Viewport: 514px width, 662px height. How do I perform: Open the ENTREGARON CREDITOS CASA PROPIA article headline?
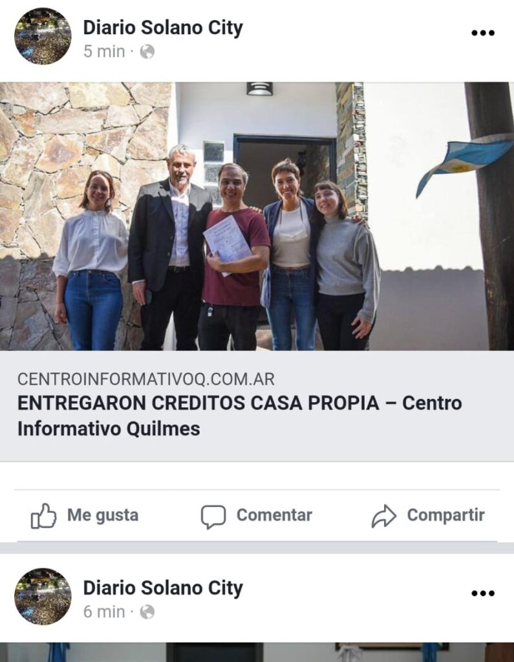click(239, 416)
